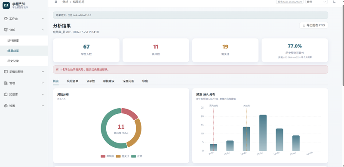This screenshot has height=167, width=344.
Task: Collapse sidebar with the hamburger menu icon
Action: pos(56,2)
